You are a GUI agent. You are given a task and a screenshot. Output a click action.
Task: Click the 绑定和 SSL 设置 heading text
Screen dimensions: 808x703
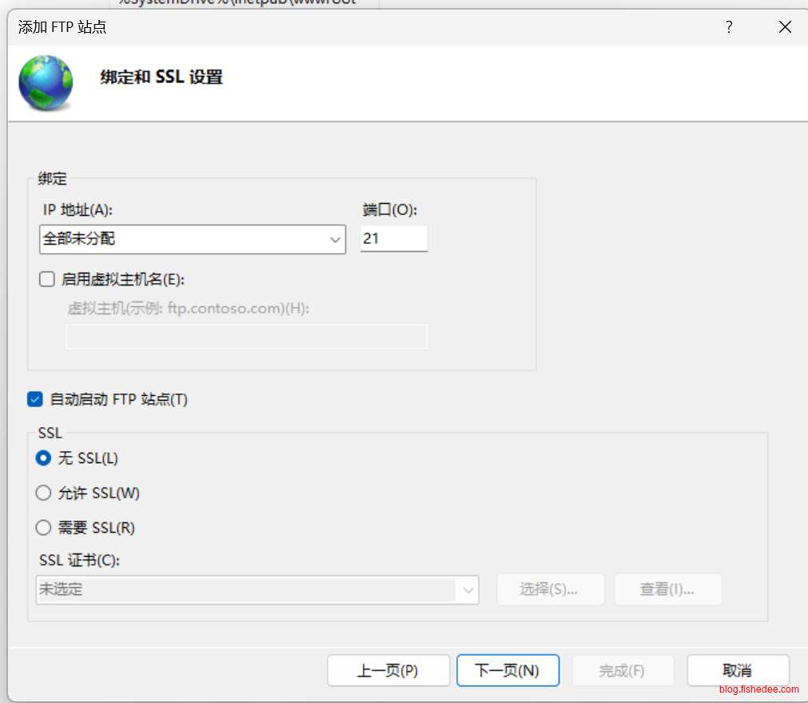161,77
